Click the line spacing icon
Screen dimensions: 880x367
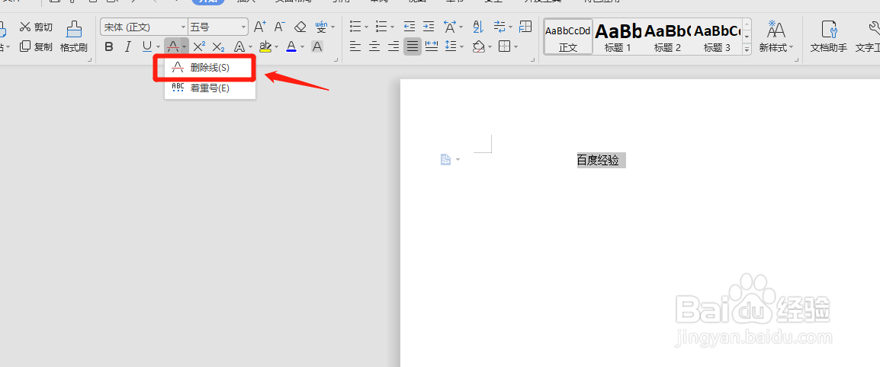tap(450, 46)
